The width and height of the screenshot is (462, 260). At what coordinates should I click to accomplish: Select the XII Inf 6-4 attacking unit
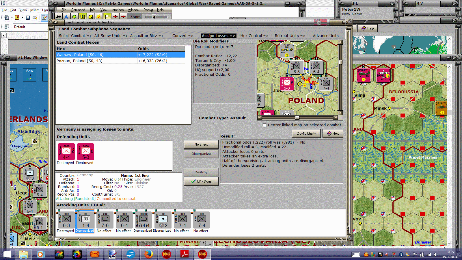click(x=124, y=220)
